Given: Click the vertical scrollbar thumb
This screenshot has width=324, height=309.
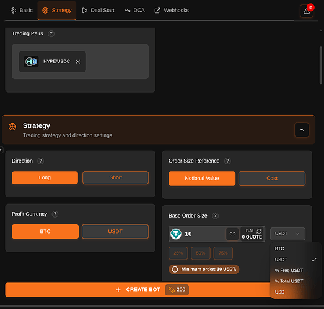Looking at the screenshot, I should 321,66.
